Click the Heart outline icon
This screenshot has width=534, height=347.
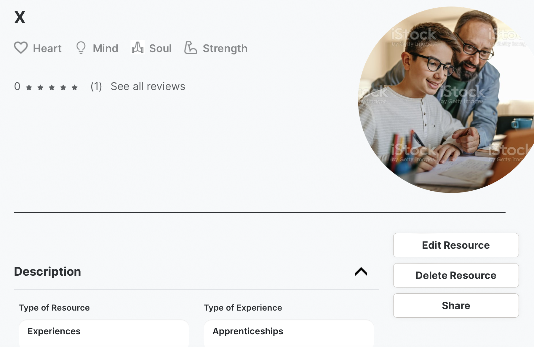(21, 48)
